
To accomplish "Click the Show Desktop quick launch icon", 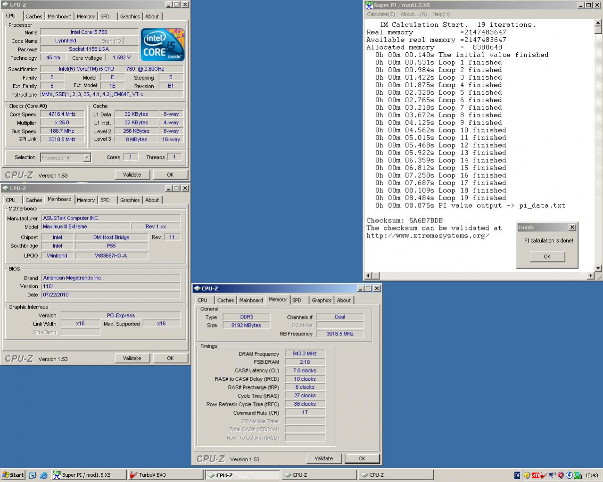I will 33,475.
